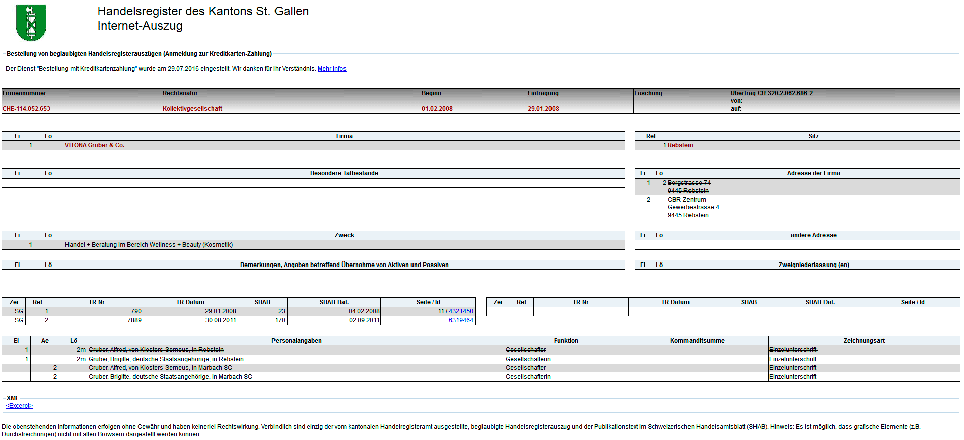Click the struck-through address Bergstrasse 74
The height and width of the screenshot is (440, 964).
click(x=689, y=183)
